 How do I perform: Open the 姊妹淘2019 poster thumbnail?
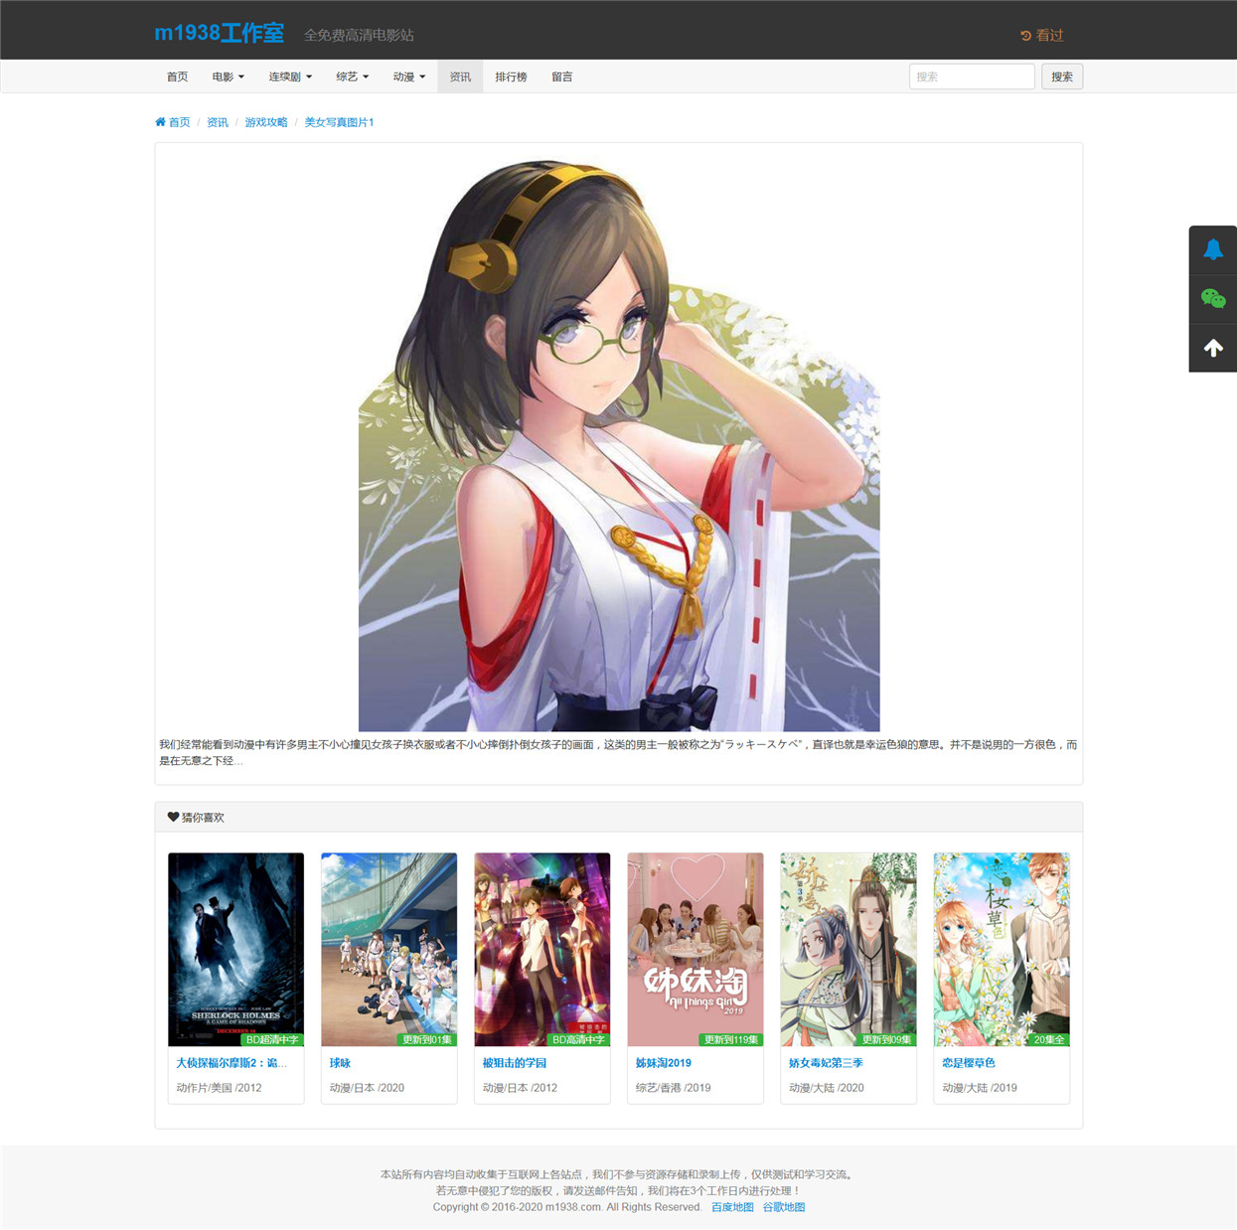click(696, 949)
